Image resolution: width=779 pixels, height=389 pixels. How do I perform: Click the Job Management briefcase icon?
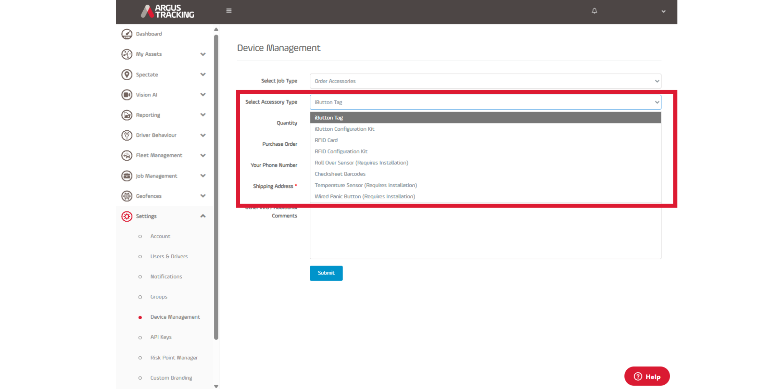pyautogui.click(x=127, y=176)
